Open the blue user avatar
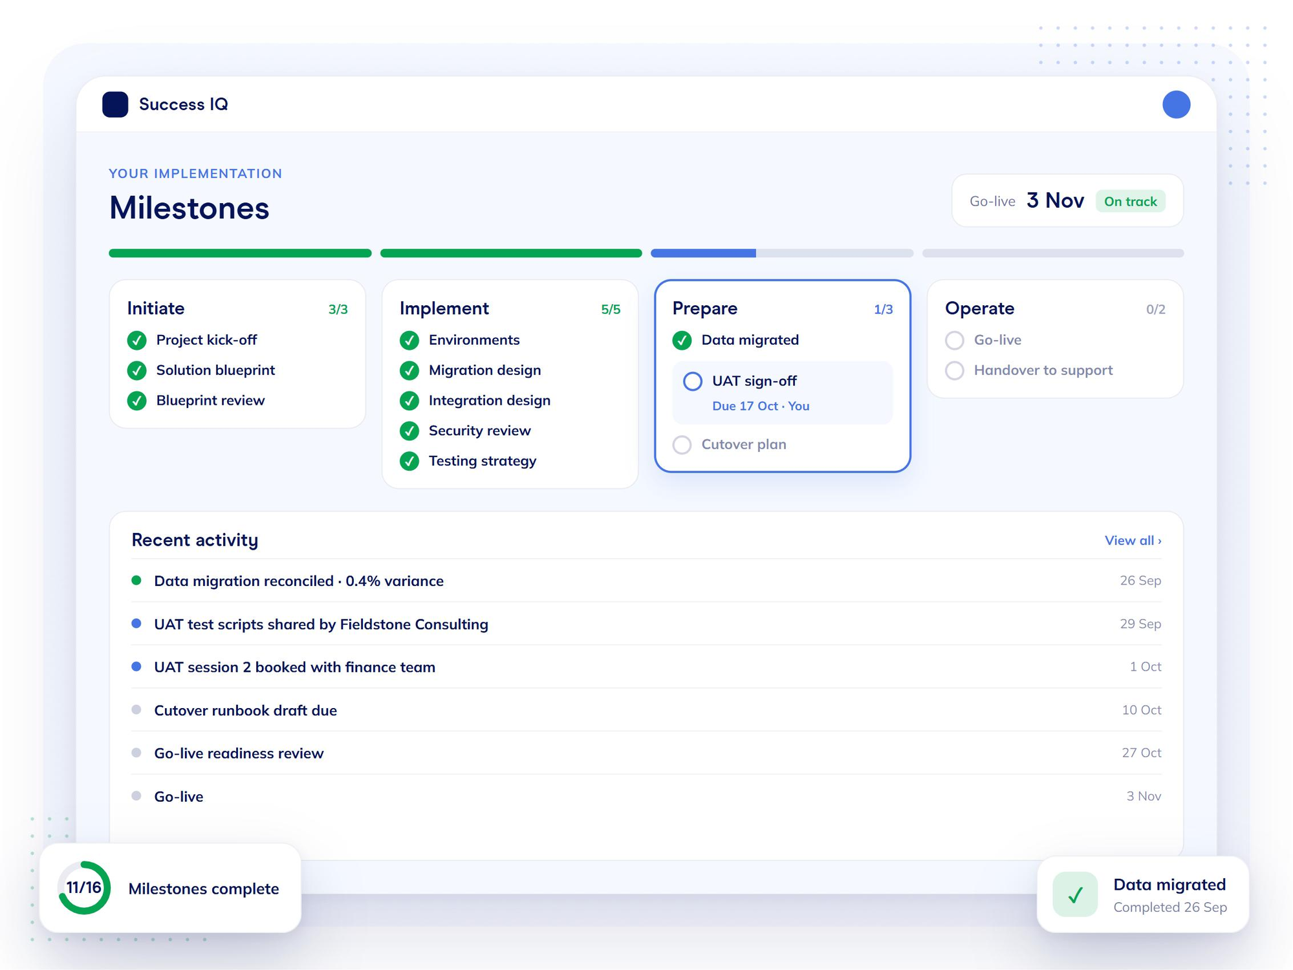This screenshot has height=970, width=1293. 1176,104
